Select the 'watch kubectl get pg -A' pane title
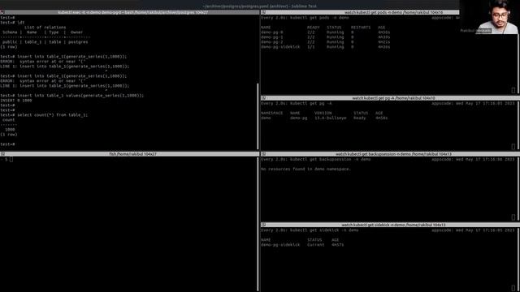The height and width of the screenshot is (292, 520). click(x=393, y=98)
